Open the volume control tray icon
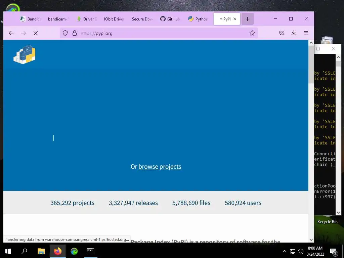This screenshot has width=344, height=258. [301, 251]
